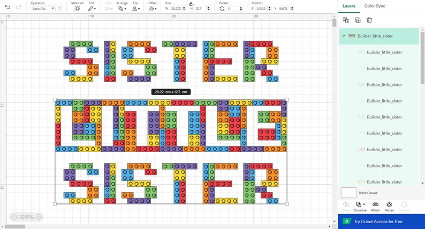
Task: Click the Contour tool
Action: (404, 207)
